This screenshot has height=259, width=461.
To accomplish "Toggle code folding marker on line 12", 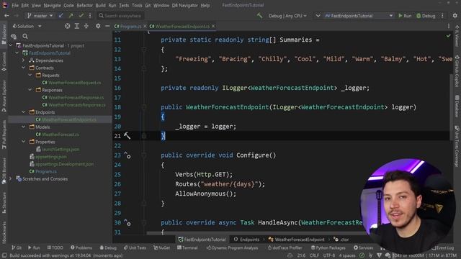I will 144,50.
